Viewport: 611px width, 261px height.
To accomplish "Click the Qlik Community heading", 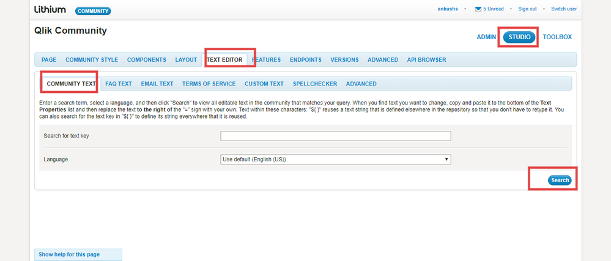I will (x=70, y=31).
